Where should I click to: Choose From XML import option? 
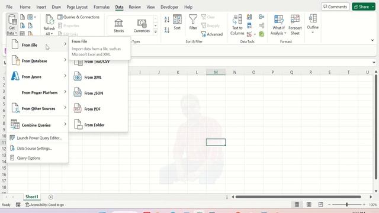click(98, 78)
